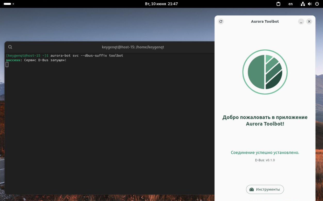The image size is (323, 201).
Task: Open the Инструменты button
Action: pos(265,189)
